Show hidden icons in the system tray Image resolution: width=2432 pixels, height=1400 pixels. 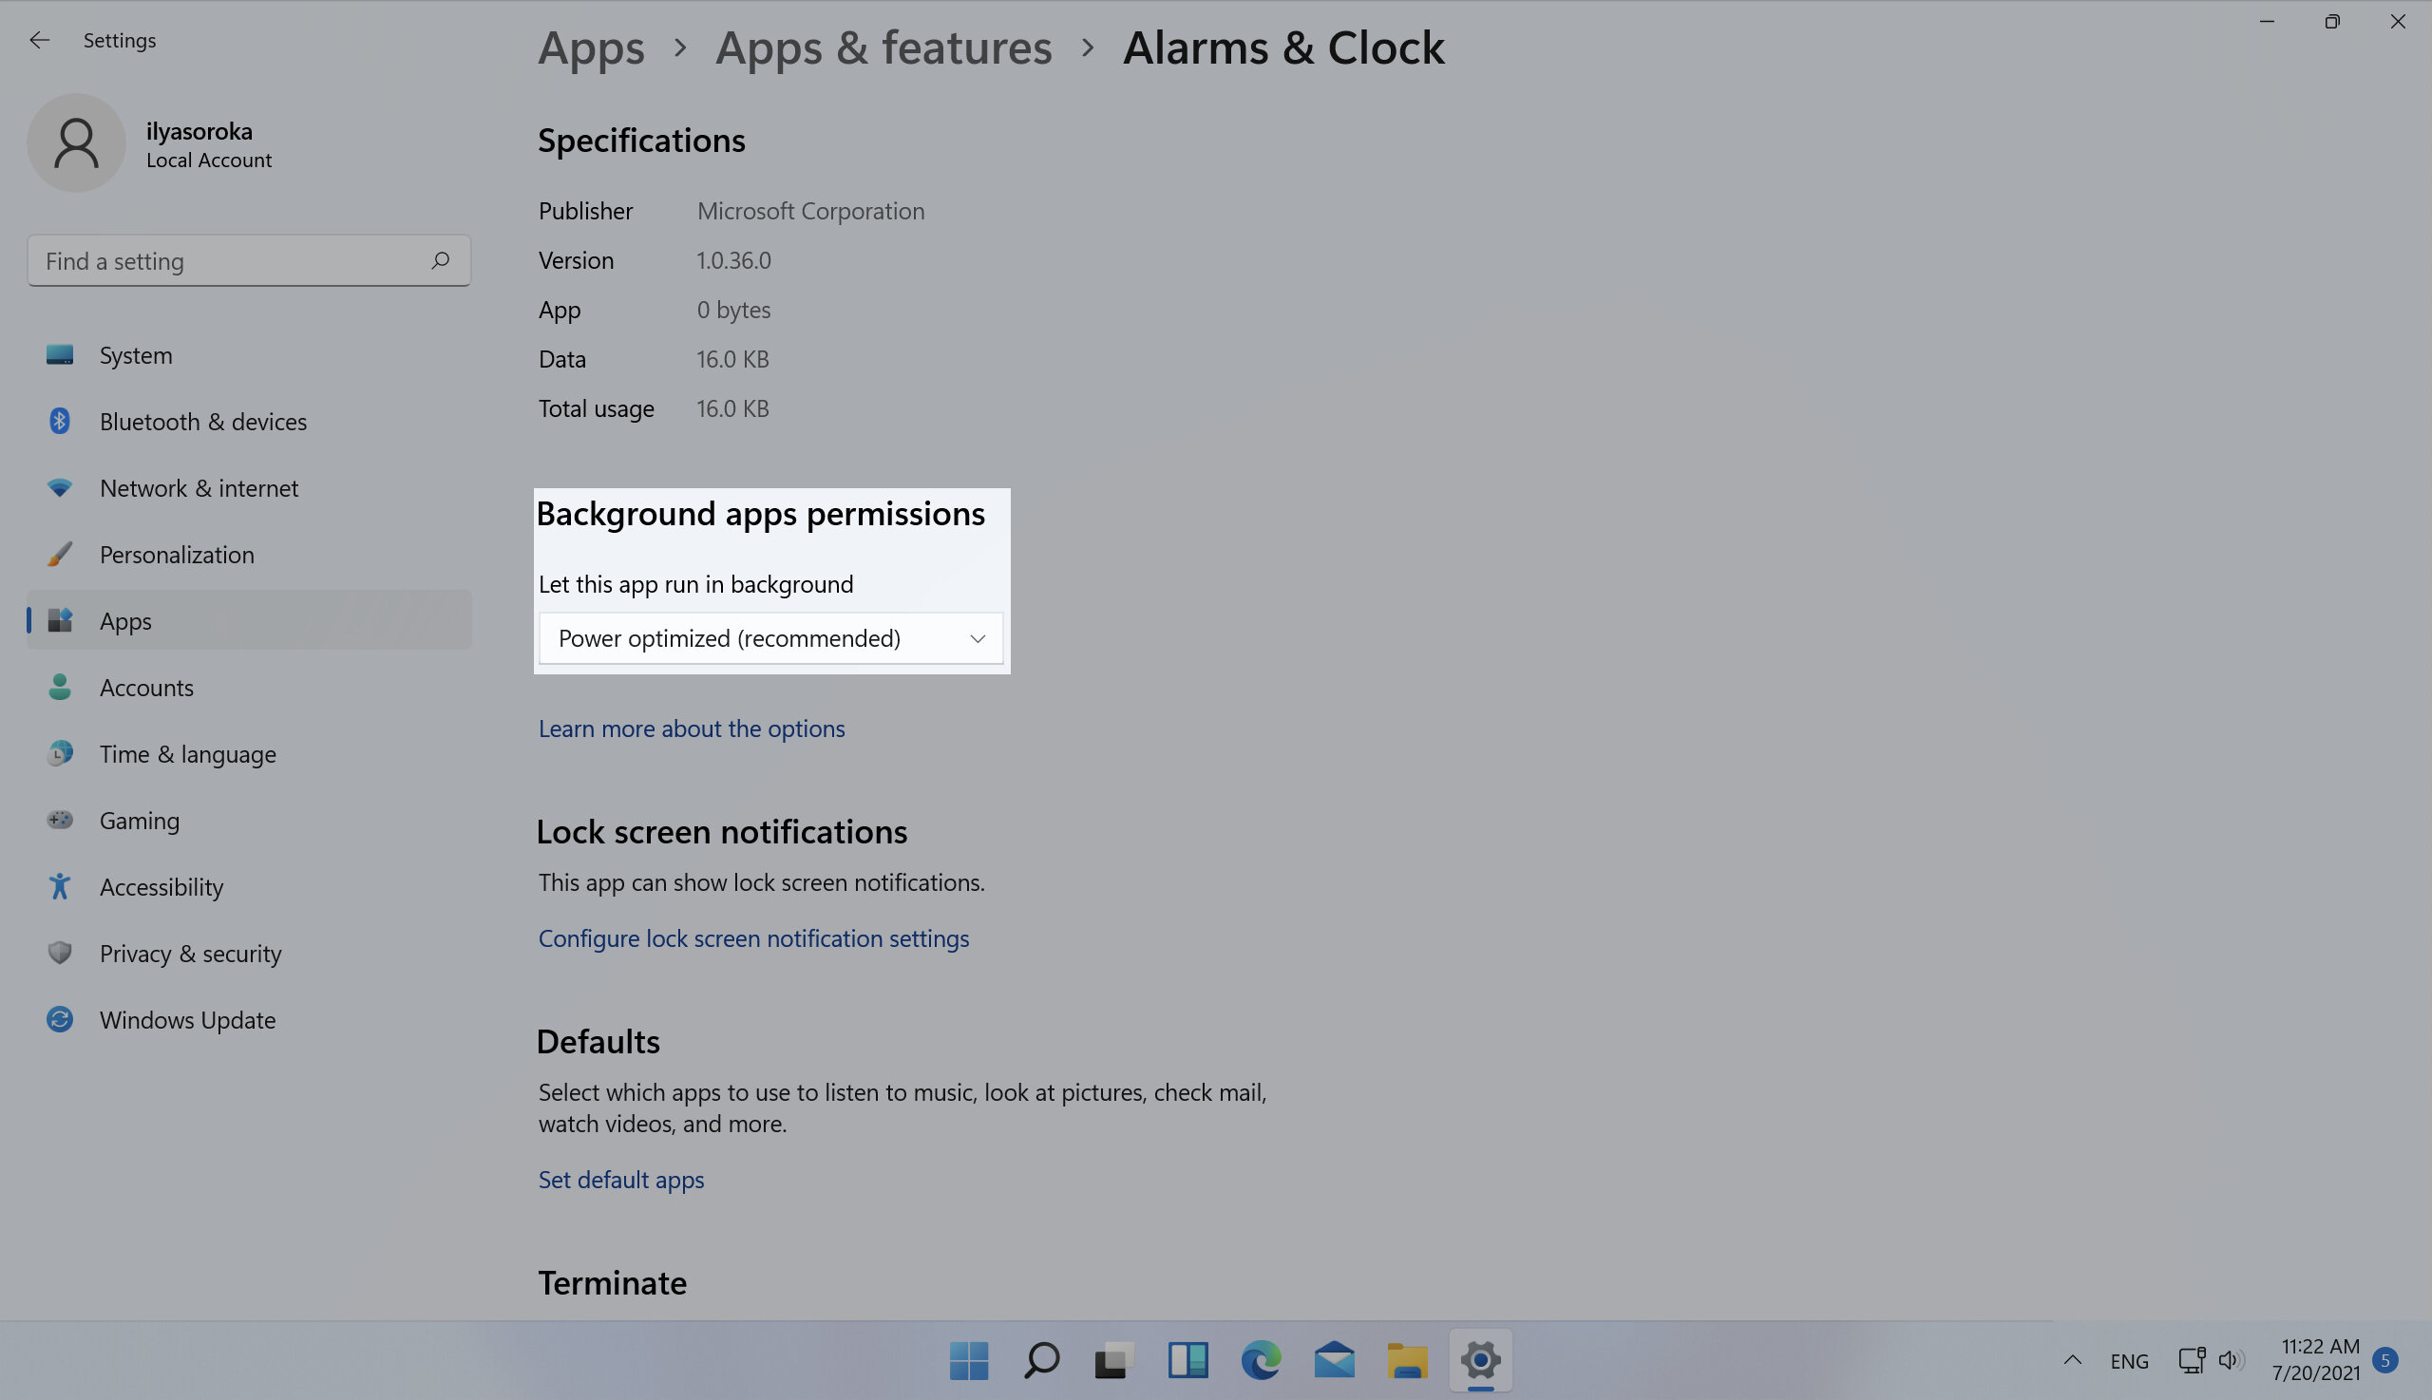pyautogui.click(x=2072, y=1359)
